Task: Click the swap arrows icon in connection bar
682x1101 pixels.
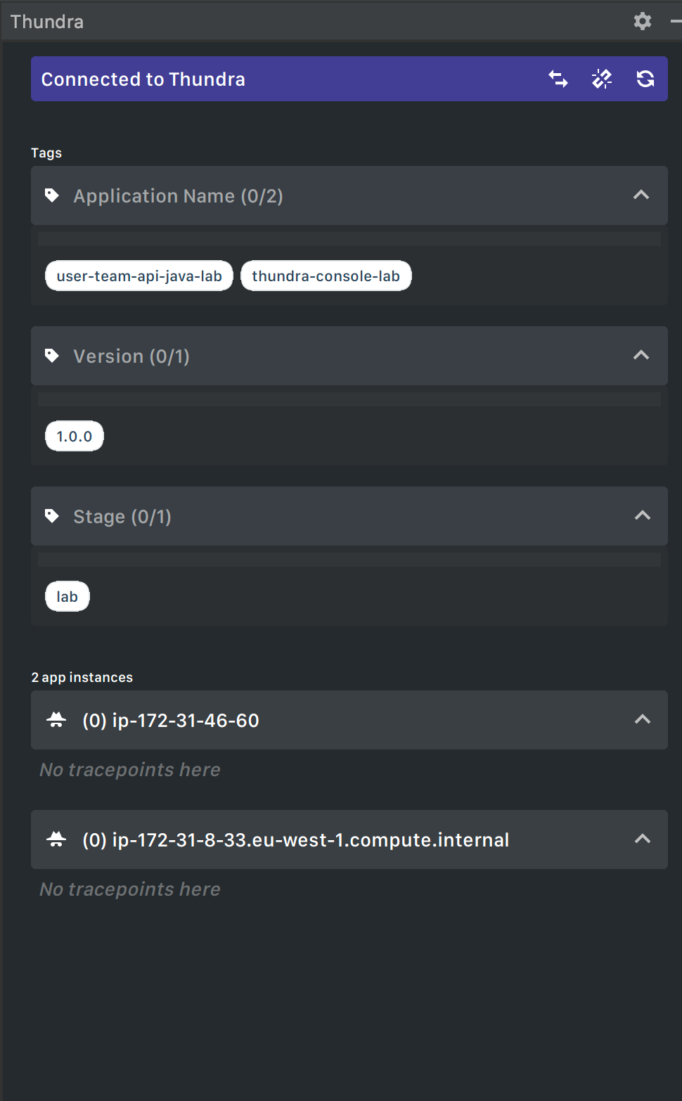Action: pyautogui.click(x=558, y=79)
